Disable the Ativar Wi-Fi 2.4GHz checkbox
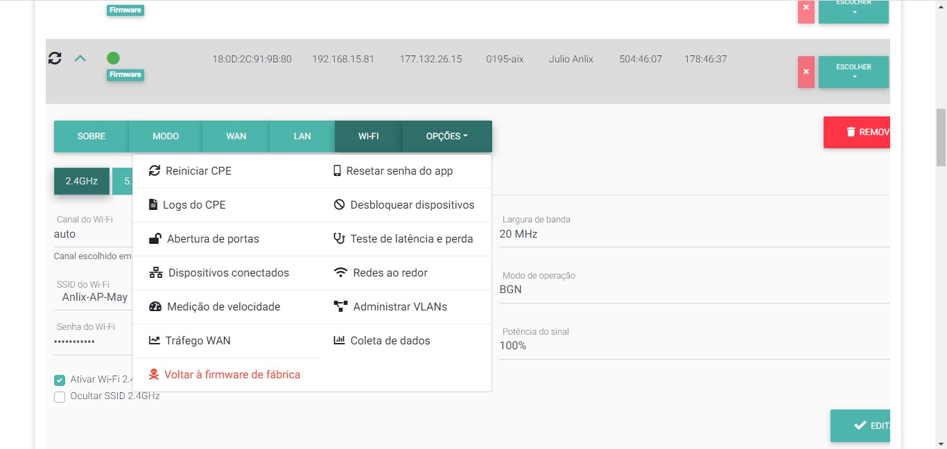Screen dimensions: 947x449 (x=60, y=380)
